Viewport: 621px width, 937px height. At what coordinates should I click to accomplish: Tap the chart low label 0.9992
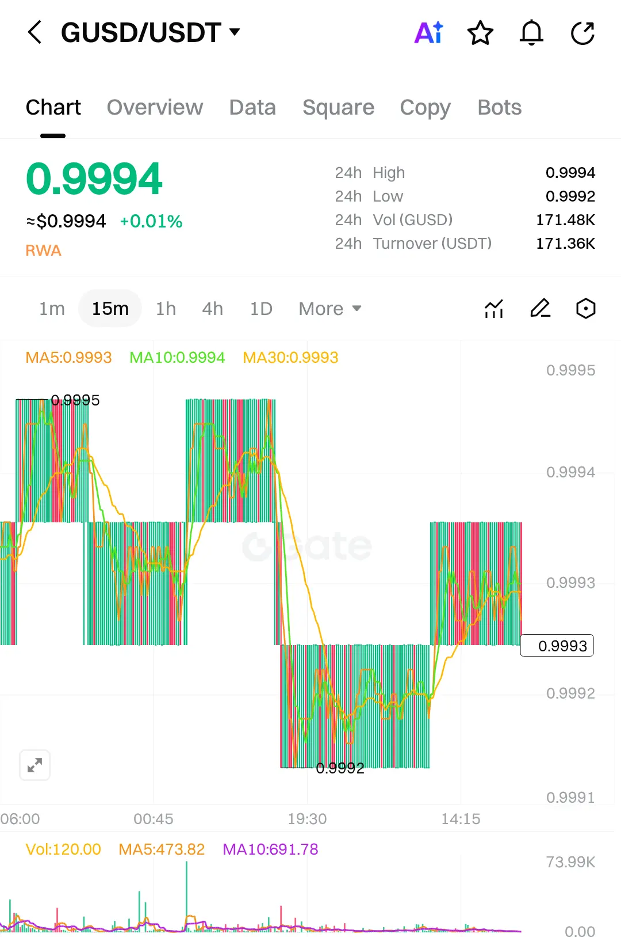point(340,768)
